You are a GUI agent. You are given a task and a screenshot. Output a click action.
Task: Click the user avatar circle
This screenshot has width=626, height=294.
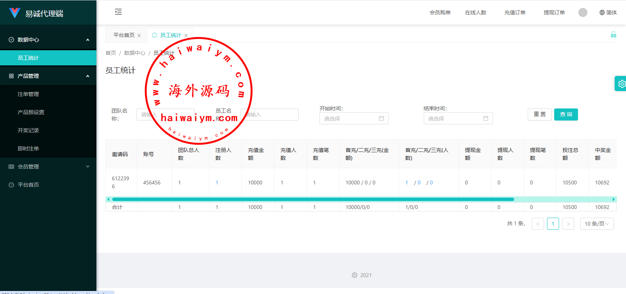coord(583,12)
